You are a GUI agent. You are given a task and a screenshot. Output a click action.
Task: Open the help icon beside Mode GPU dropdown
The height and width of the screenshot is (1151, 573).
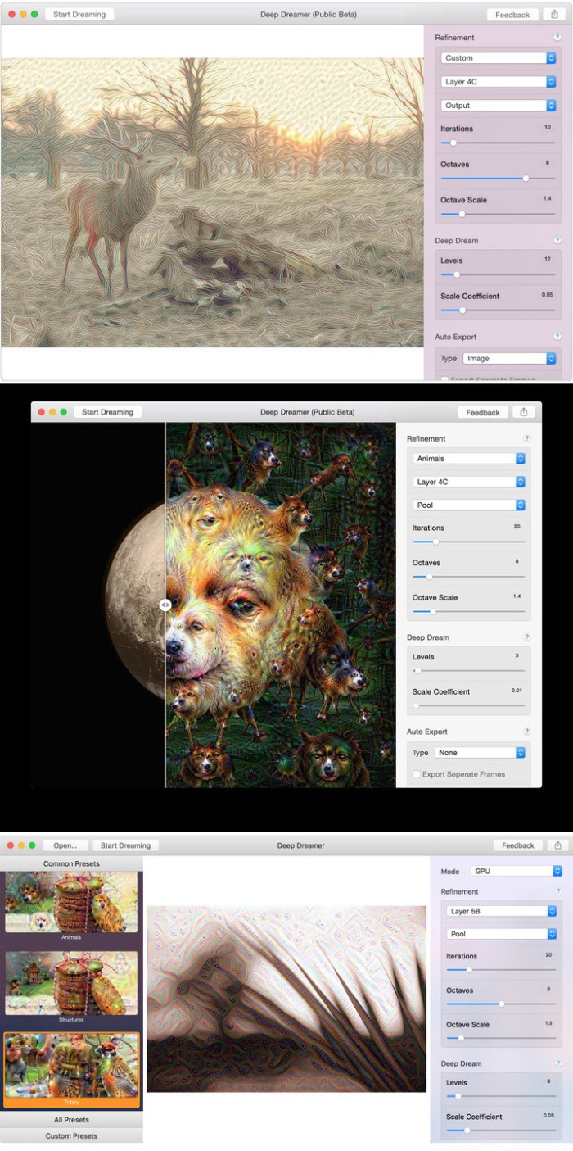[557, 891]
